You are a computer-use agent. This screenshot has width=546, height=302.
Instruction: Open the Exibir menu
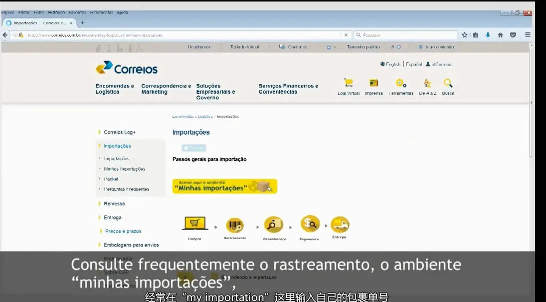click(x=39, y=12)
